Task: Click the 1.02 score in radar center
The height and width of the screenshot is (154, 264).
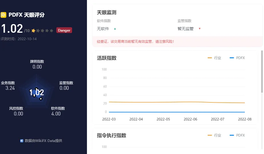Action: (x=37, y=93)
